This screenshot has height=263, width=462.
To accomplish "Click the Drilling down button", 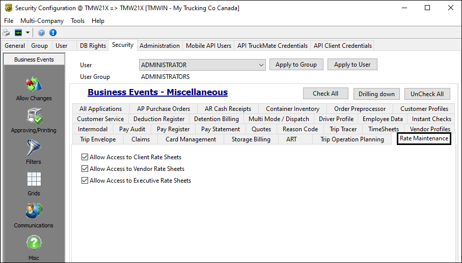I will coord(376,94).
